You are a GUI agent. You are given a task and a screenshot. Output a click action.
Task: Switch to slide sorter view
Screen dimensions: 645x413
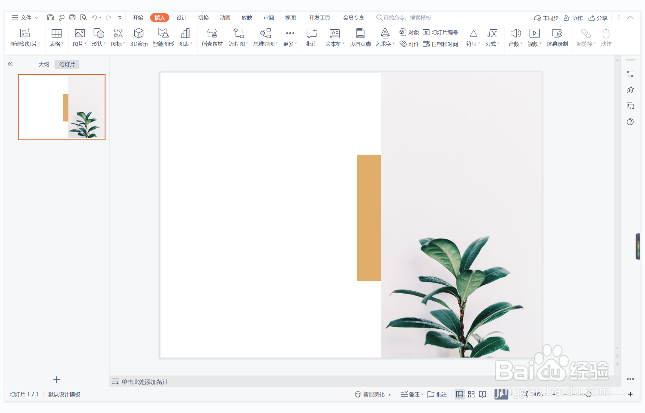(471, 394)
